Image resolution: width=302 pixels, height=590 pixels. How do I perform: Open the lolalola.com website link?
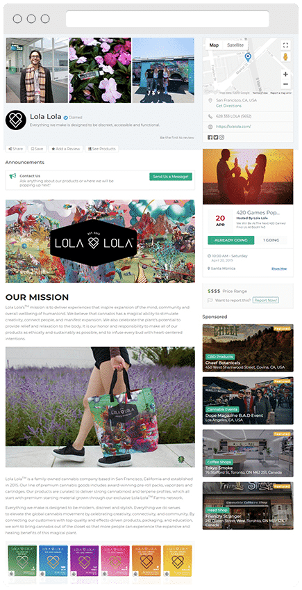coord(233,127)
